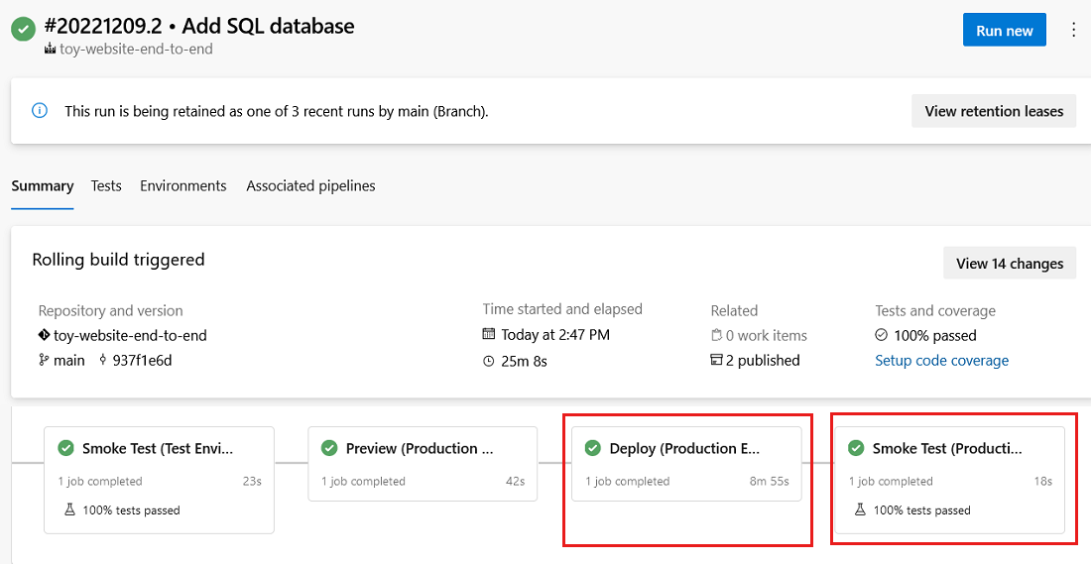
Task: Click the 42s duration in Preview card
Action: pyautogui.click(x=515, y=482)
